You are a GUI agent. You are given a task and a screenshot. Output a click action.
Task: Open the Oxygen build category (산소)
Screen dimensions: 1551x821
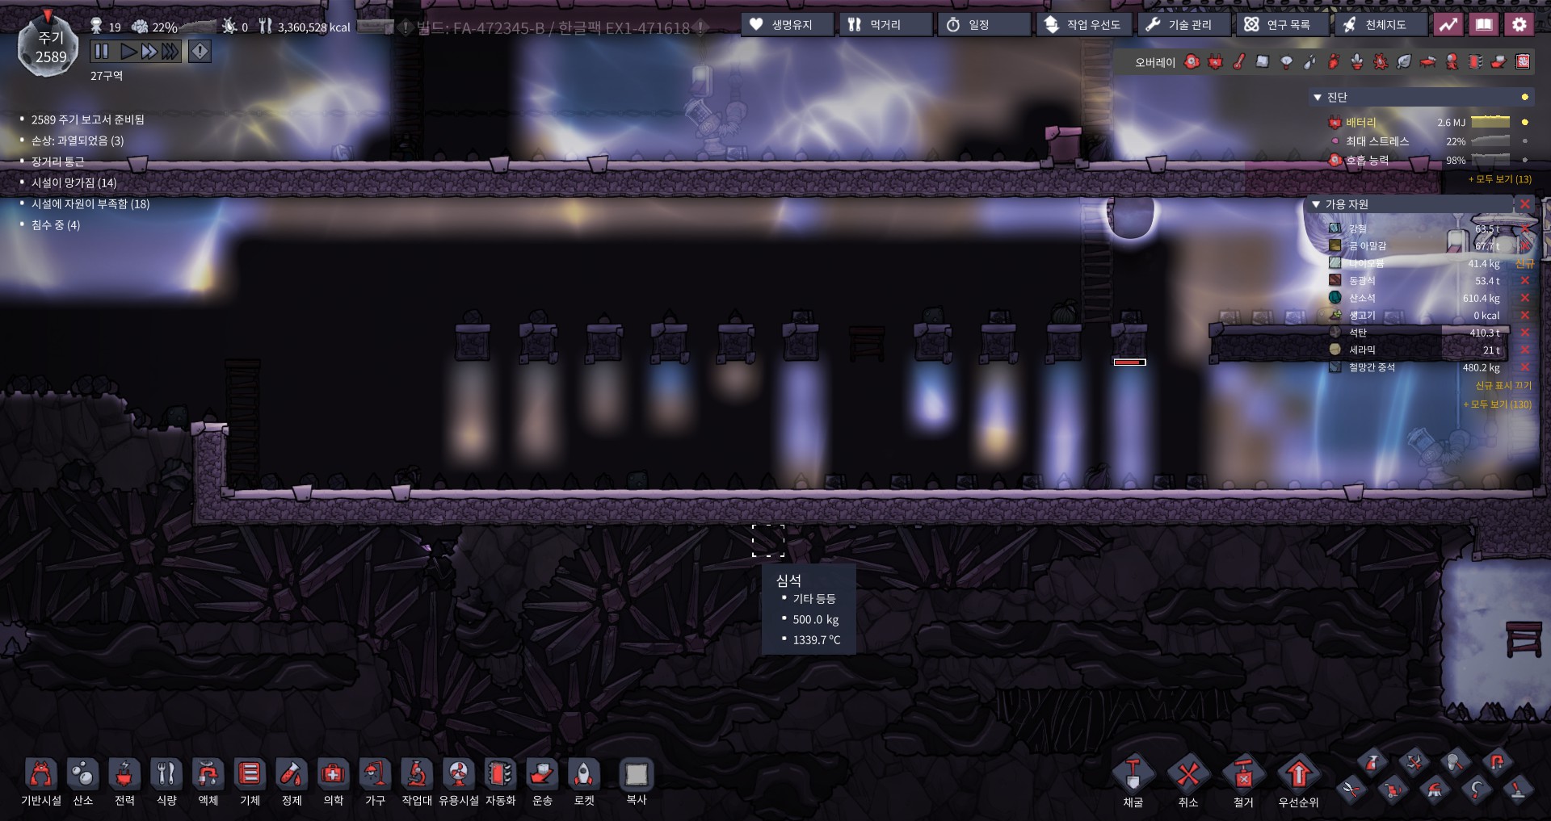coord(83,781)
